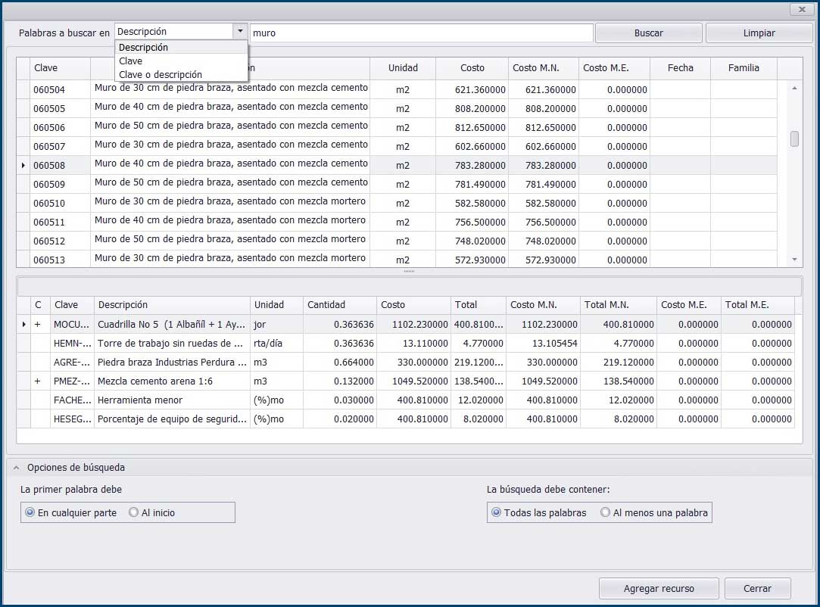The height and width of the screenshot is (607, 820).
Task: Click the Limpiar button
Action: pyautogui.click(x=759, y=33)
